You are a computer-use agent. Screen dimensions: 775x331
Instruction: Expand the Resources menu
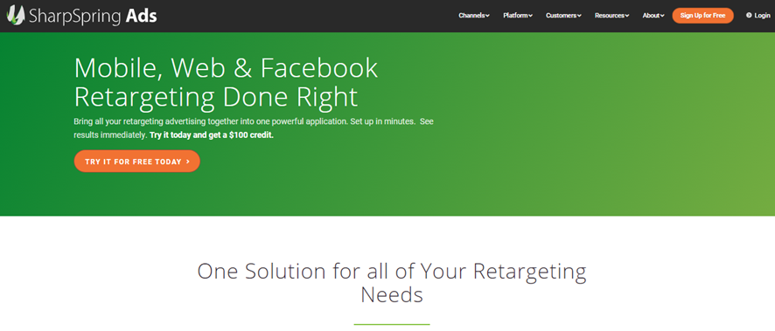(x=612, y=16)
